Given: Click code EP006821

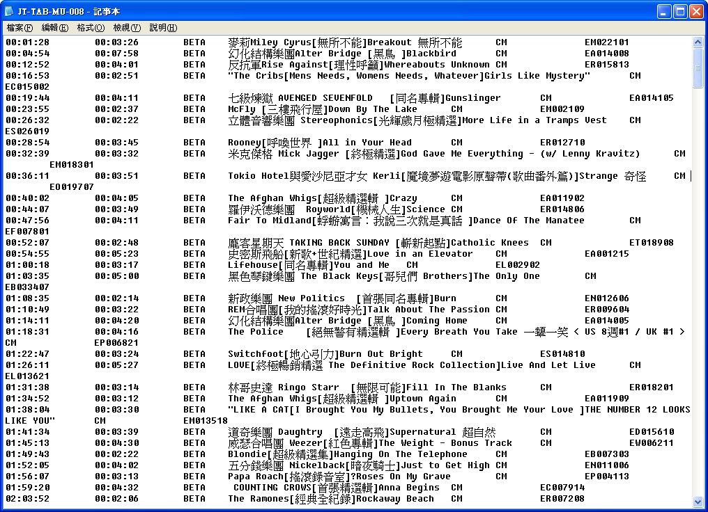Looking at the screenshot, I should click(x=116, y=343).
